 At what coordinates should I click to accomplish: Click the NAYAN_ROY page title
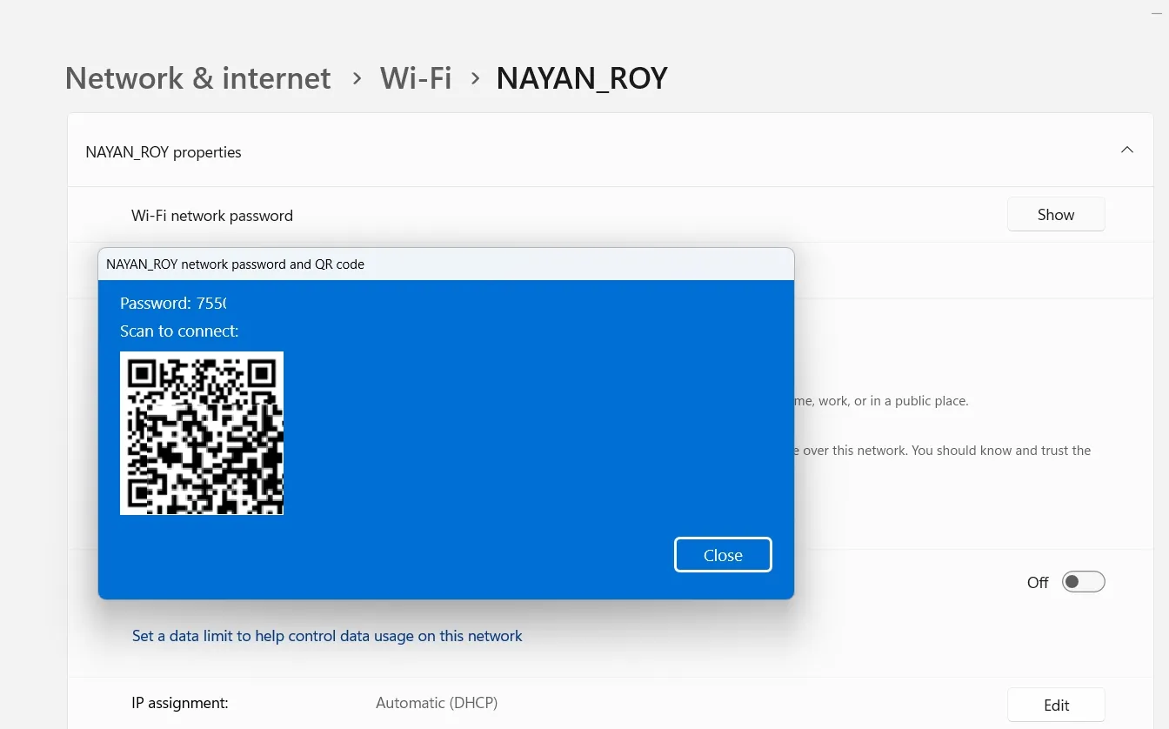[582, 78]
